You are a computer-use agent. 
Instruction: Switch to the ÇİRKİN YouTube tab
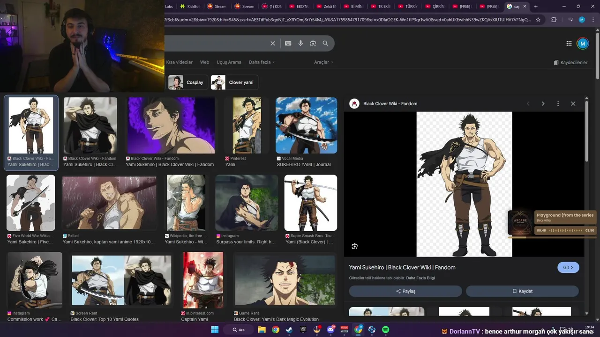pyautogui.click(x=435, y=6)
